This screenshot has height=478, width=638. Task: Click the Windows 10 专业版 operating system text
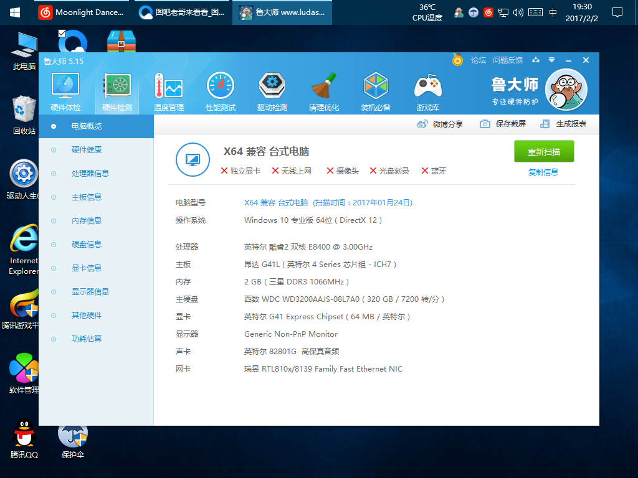(313, 220)
